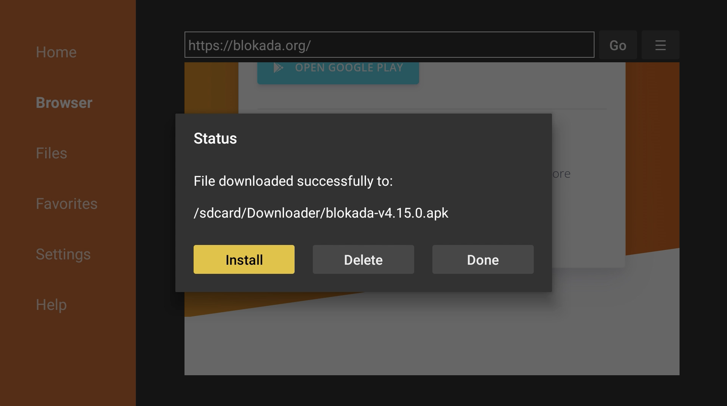Open the Files section
The image size is (727, 406).
[51, 153]
